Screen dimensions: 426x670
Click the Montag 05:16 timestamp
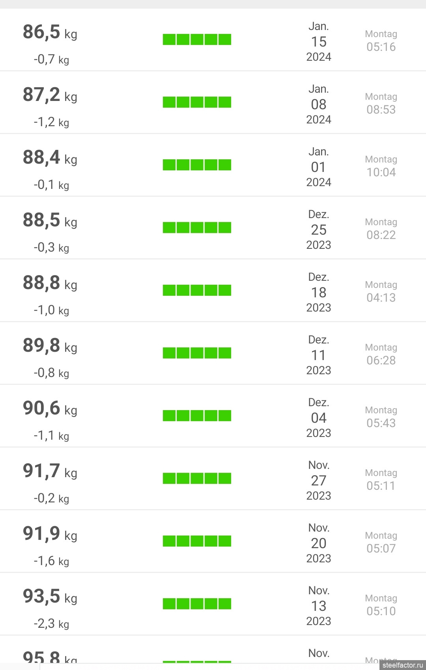pyautogui.click(x=381, y=41)
